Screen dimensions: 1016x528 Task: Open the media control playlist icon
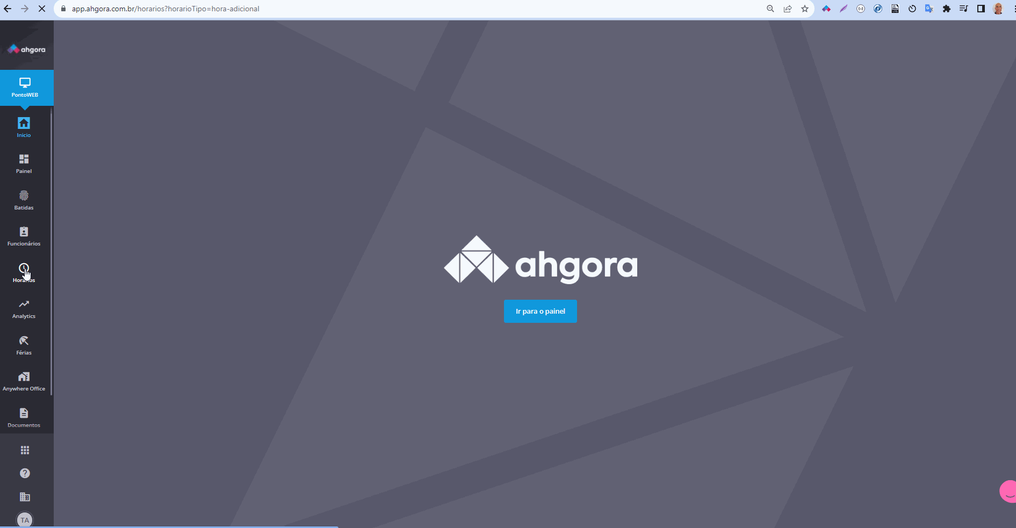tap(964, 9)
